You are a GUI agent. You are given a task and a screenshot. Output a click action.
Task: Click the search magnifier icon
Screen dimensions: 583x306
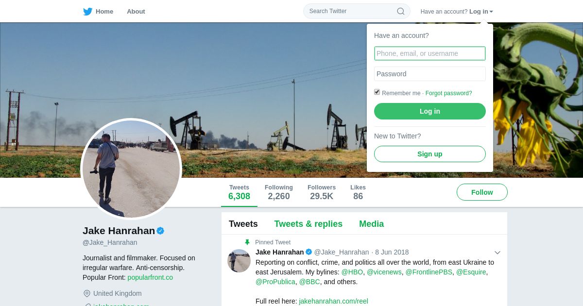coord(401,11)
